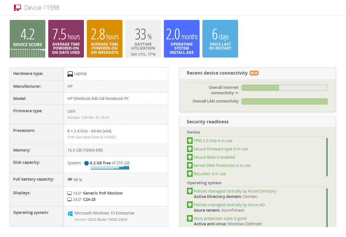Open 'BitLocker is in use' text
The width and height of the screenshot is (346, 237).
[210, 174]
